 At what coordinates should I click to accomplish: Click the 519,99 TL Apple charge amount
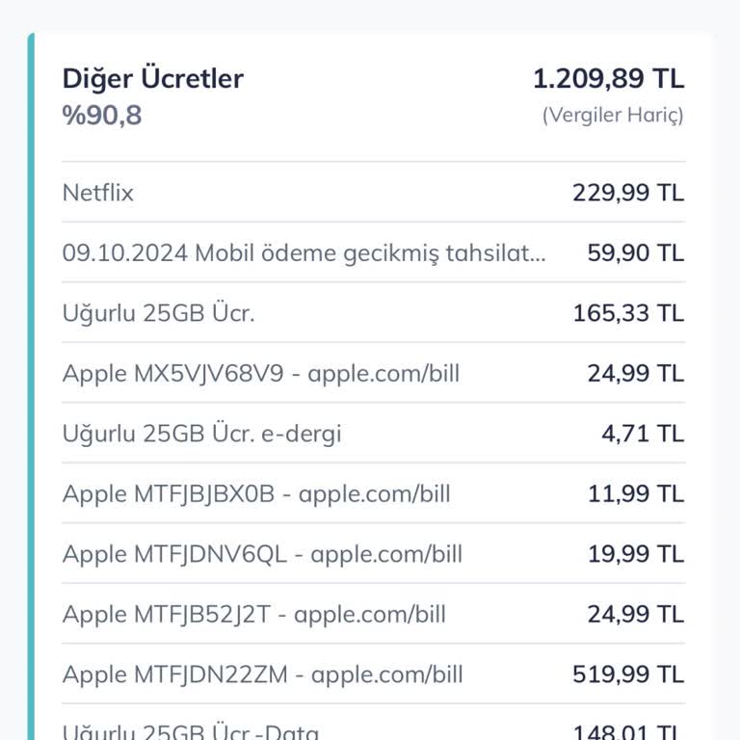coord(628,674)
